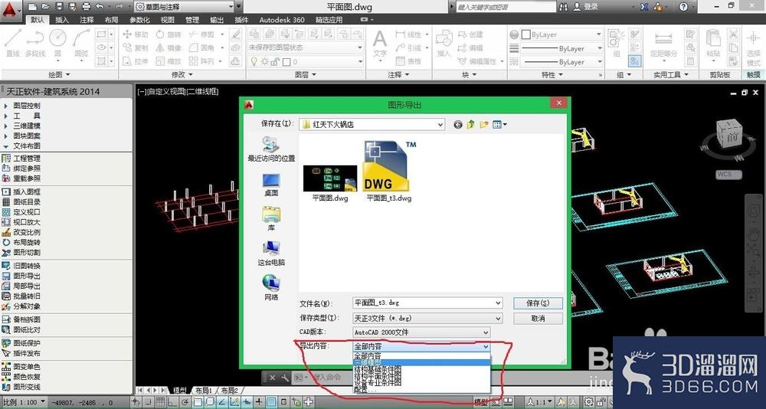The height and width of the screenshot is (409, 766).
Task: Open 桌面 Desktop in dialog places bar
Action: (271, 185)
